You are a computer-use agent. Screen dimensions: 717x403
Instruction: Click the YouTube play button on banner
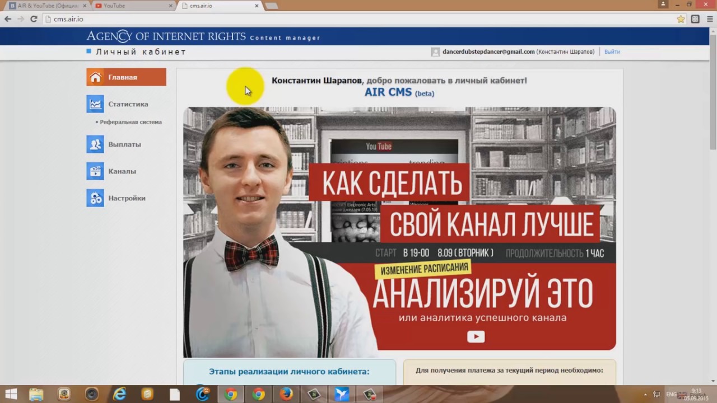pos(476,336)
